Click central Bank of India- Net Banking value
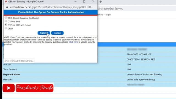 pyautogui.click(x=144, y=75)
